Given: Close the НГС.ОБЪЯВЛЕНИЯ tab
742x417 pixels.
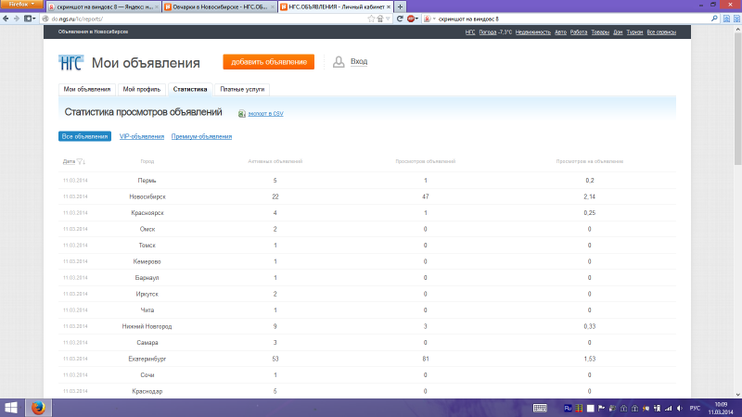Looking at the screenshot, I should click(x=389, y=7).
